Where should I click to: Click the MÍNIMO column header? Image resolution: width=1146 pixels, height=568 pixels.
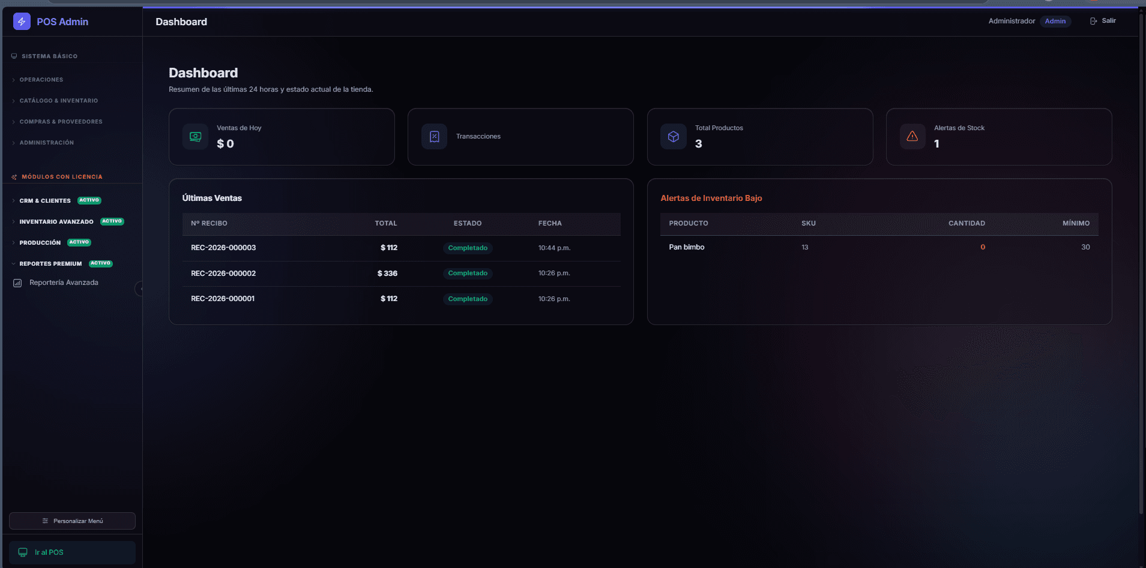[x=1076, y=223]
